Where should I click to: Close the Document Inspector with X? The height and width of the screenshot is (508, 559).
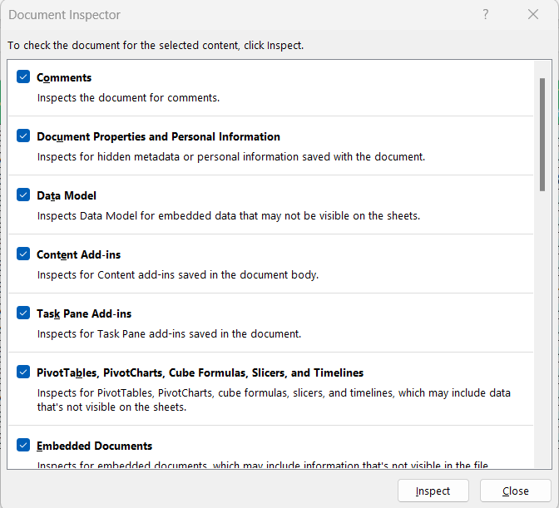tap(533, 15)
